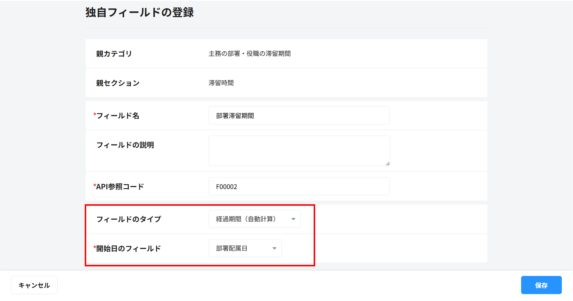
Task: Focus the フィールドの説明 text area
Action: coord(299,150)
